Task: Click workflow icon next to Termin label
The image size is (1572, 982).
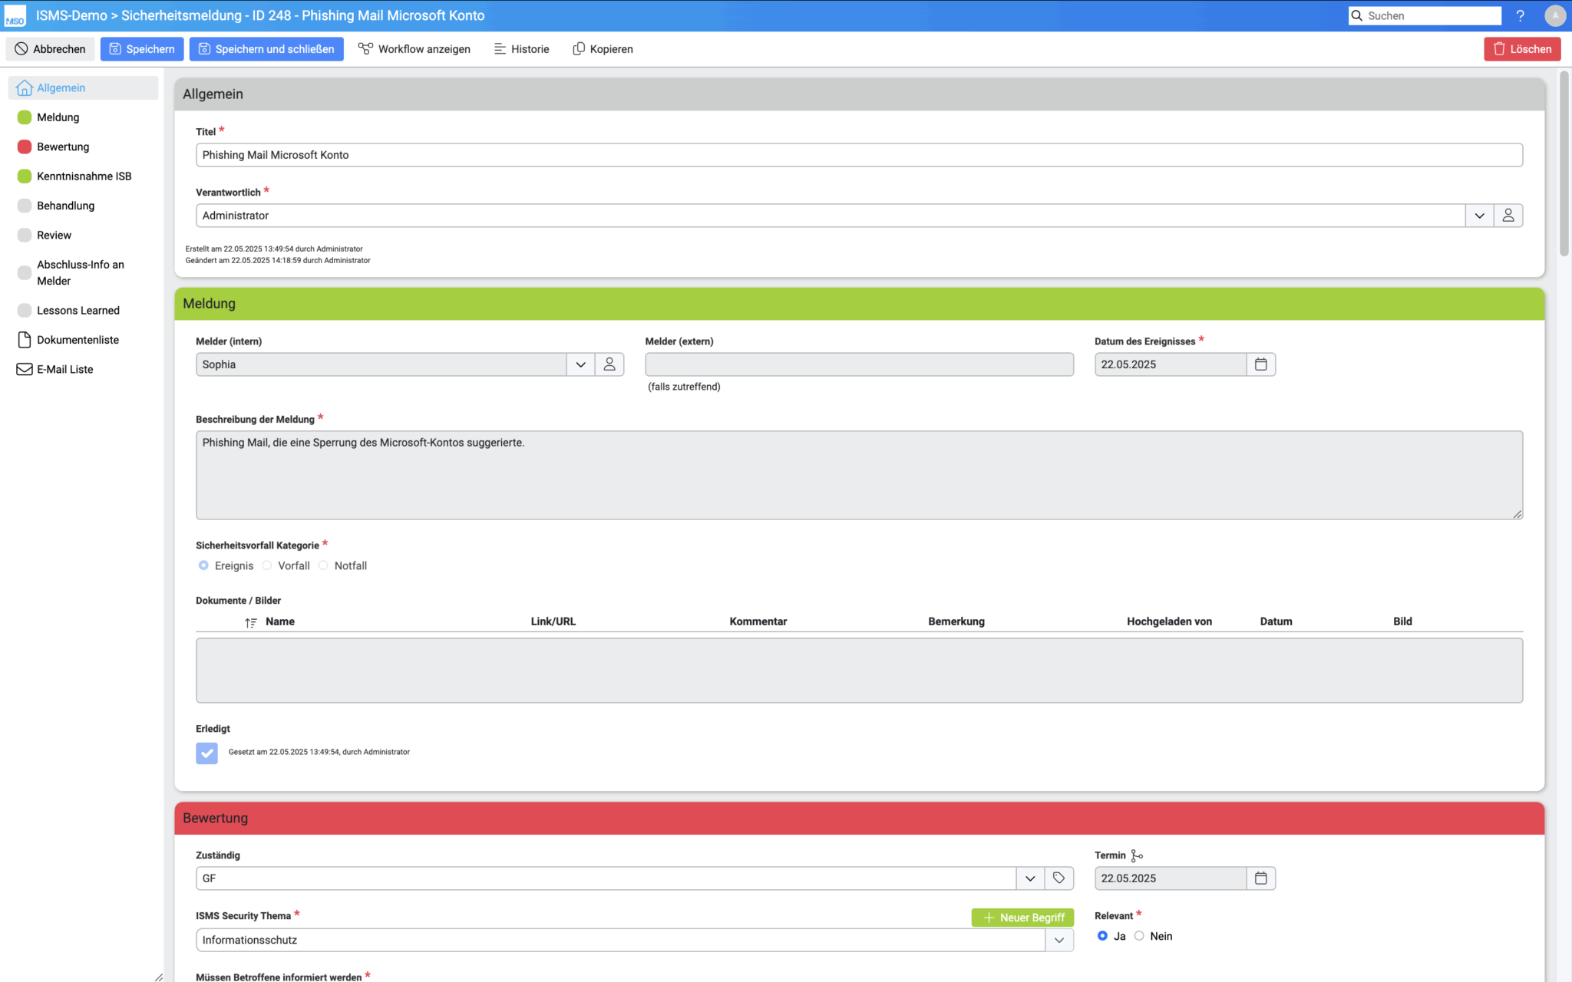Action: [x=1137, y=855]
